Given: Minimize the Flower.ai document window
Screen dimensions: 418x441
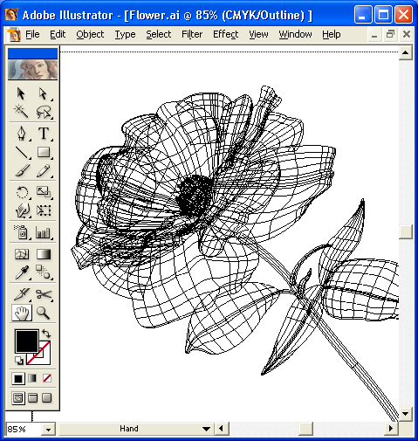Looking at the screenshot, I should pyautogui.click(x=374, y=35).
